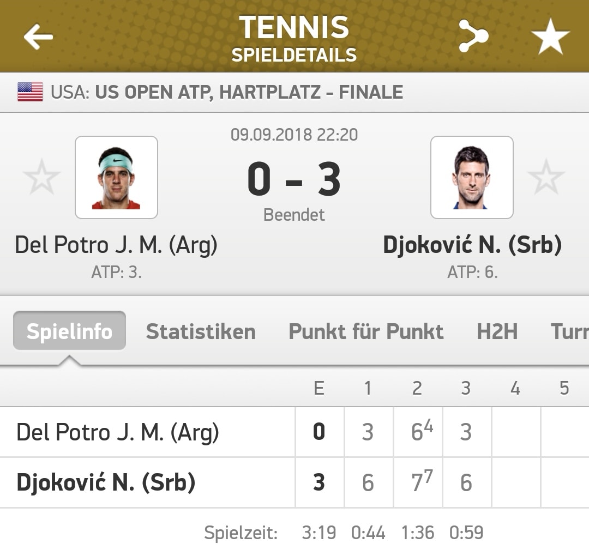
Task: Open the Punkt für Punkt tab
Action: [x=366, y=331]
